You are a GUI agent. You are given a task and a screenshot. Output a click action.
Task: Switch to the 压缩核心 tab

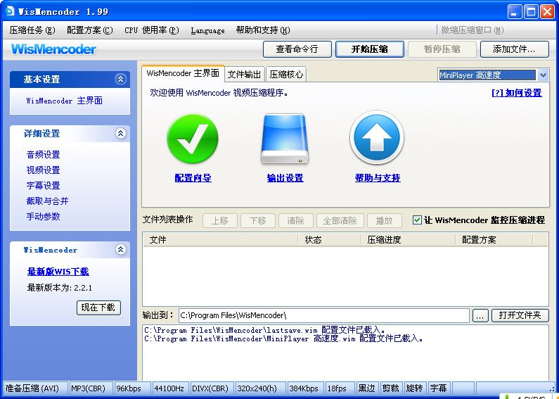click(x=286, y=74)
